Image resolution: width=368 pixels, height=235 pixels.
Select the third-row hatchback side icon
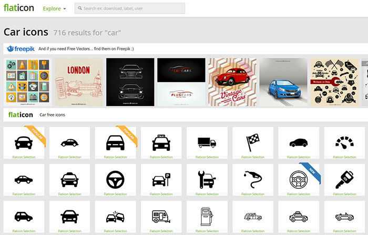tap(24, 217)
